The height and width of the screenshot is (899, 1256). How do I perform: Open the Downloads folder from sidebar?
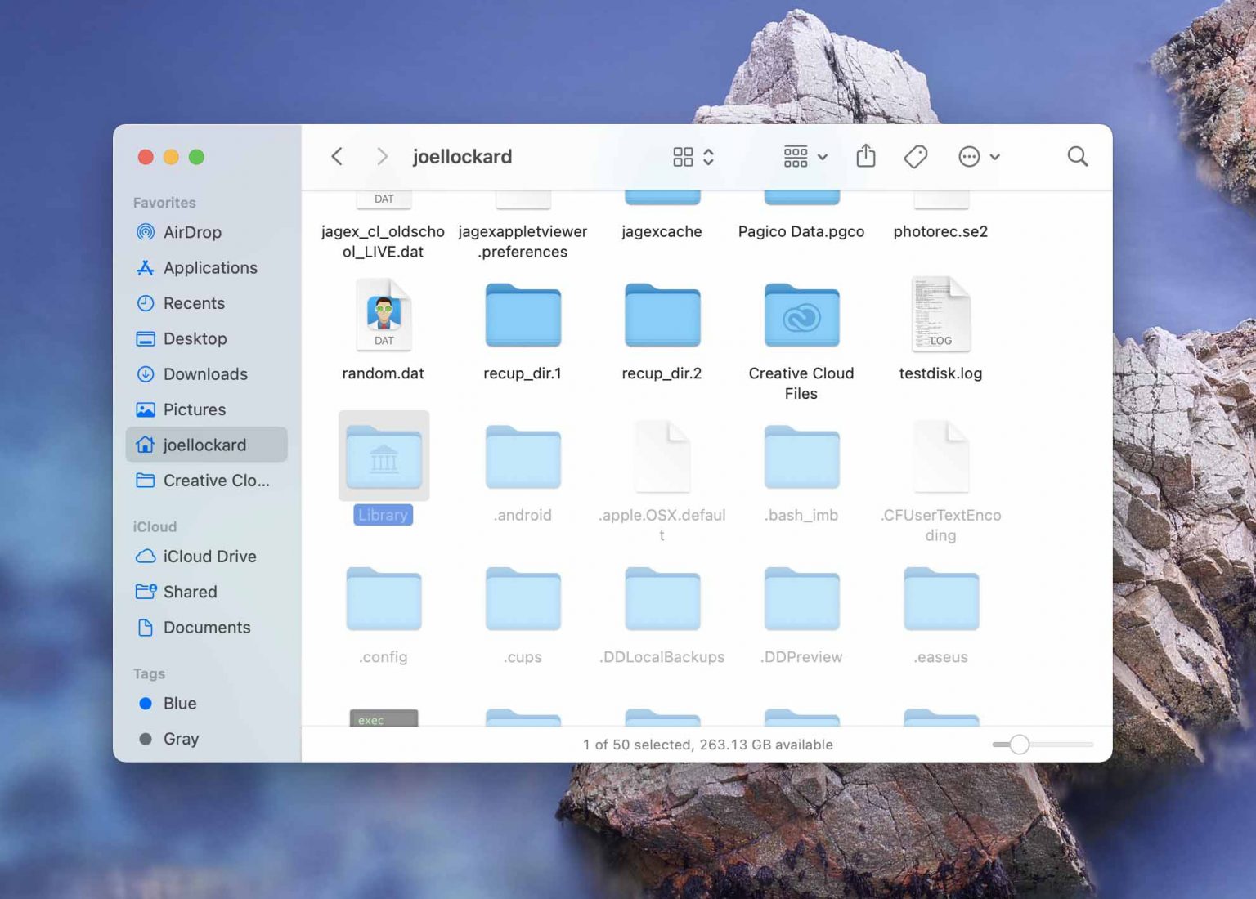(205, 374)
